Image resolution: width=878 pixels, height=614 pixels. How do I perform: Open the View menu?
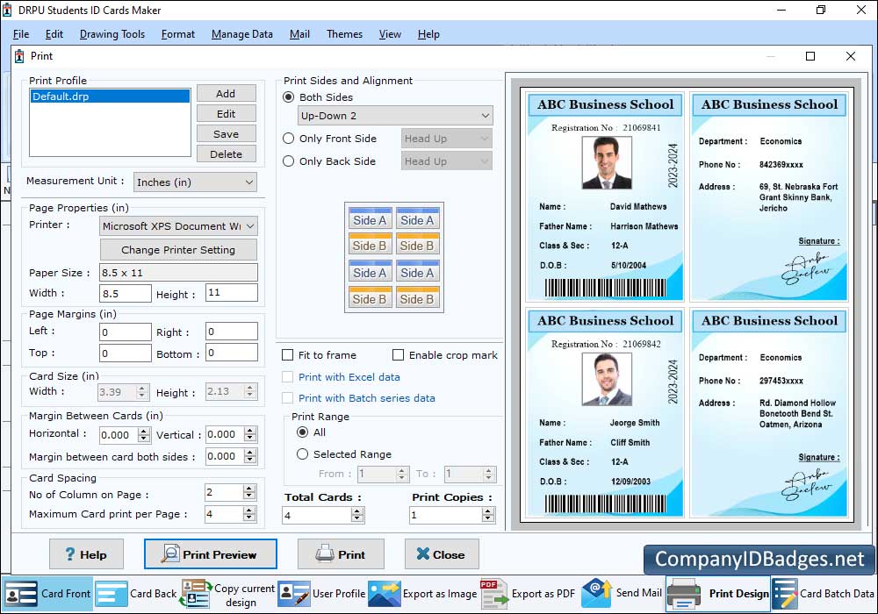390,34
